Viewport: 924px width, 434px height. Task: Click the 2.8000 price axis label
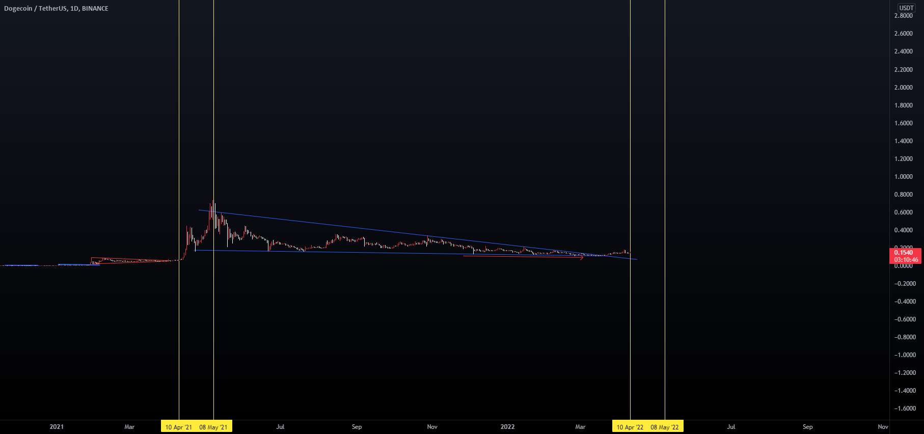pos(904,16)
